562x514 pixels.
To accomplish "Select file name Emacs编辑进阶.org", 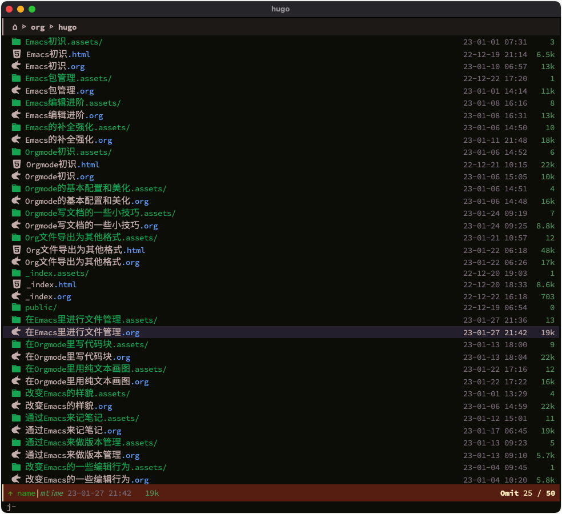I will pyautogui.click(x=64, y=115).
